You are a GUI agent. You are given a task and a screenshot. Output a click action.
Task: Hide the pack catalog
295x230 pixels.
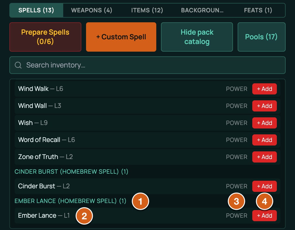(x=197, y=37)
